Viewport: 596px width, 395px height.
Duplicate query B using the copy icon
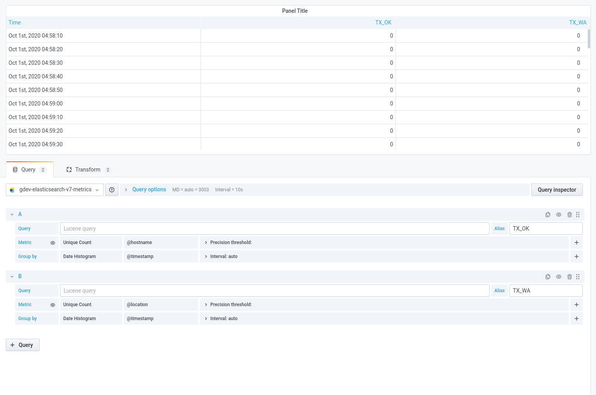click(x=548, y=277)
